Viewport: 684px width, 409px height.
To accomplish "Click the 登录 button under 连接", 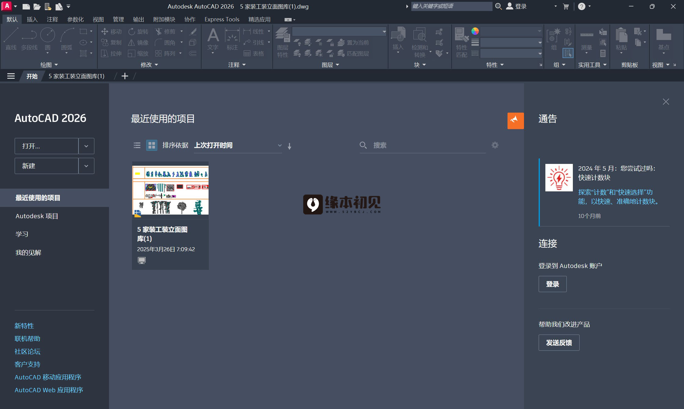I will coord(552,284).
